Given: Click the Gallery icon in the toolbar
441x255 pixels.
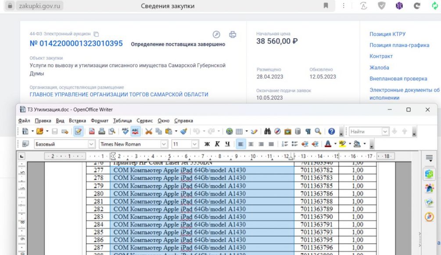Looking at the screenshot, I should tap(288, 131).
